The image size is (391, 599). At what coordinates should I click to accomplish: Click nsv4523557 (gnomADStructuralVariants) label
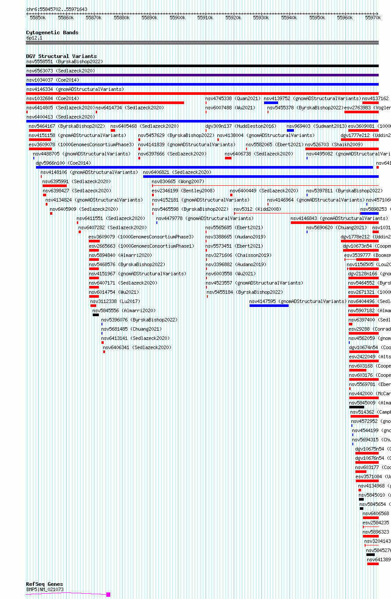tap(255, 283)
